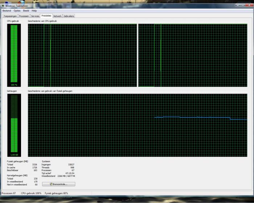The image size is (254, 203).
Task: Click the Fysiek geheugen (MB) group label
Action: click(17, 161)
